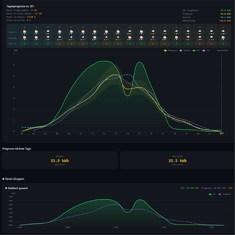Click the Prognose nächste Tage heading
This screenshot has height=235, width=235.
[x=16, y=149]
